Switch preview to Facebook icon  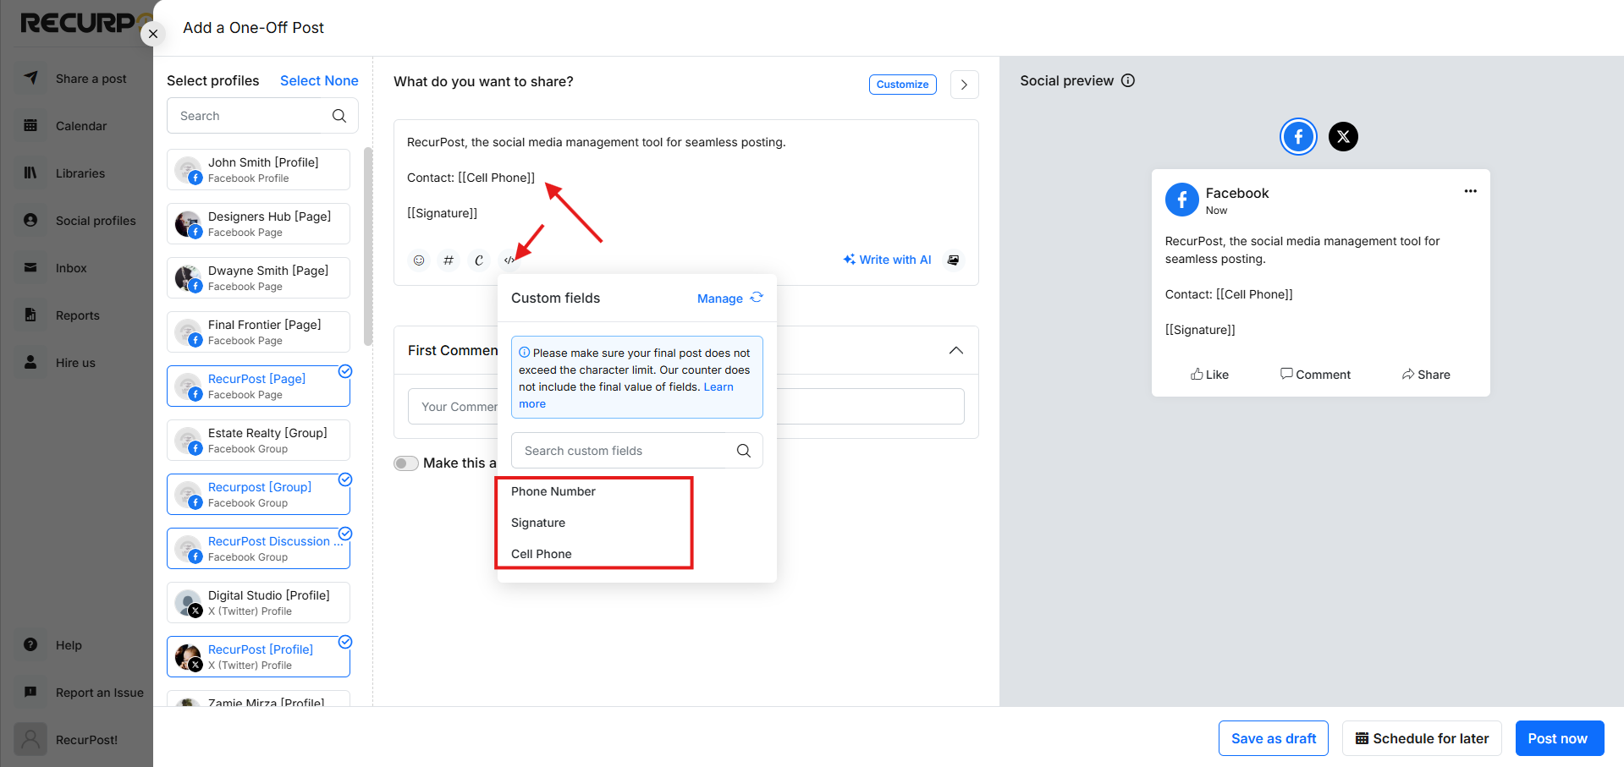tap(1298, 136)
